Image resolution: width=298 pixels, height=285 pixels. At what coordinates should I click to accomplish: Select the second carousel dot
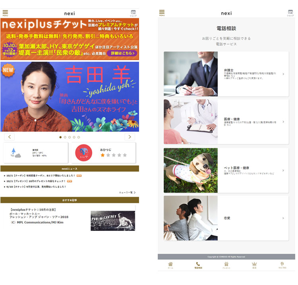[65, 137]
